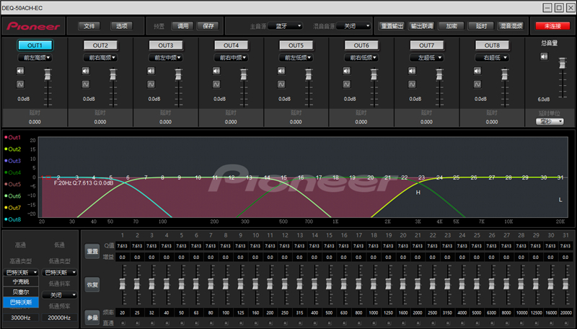Open OUT8 speaker assignment dropdown 右超低
The height and width of the screenshot is (329, 577).
[x=492, y=58]
